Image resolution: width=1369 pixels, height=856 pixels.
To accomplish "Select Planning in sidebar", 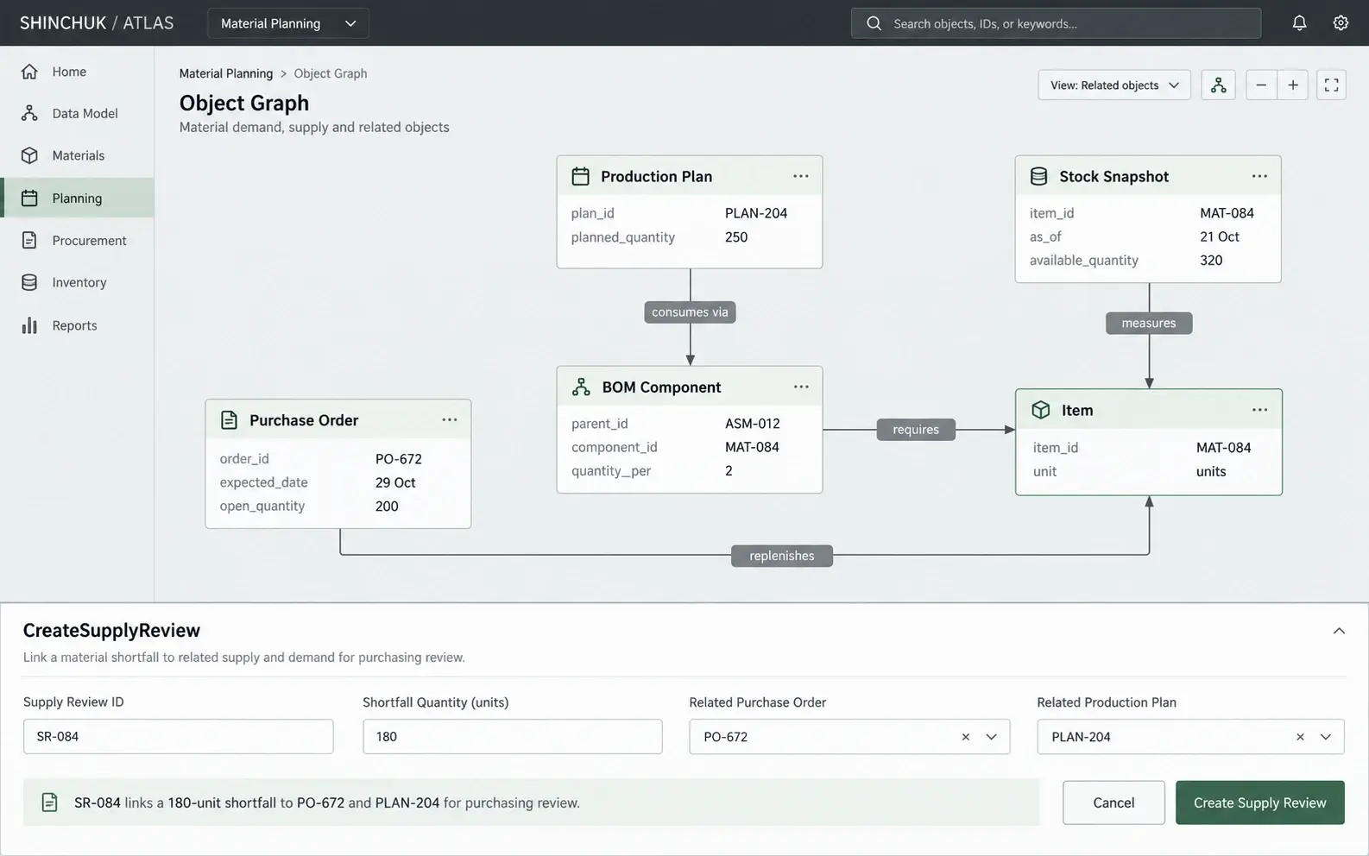I will 77,198.
